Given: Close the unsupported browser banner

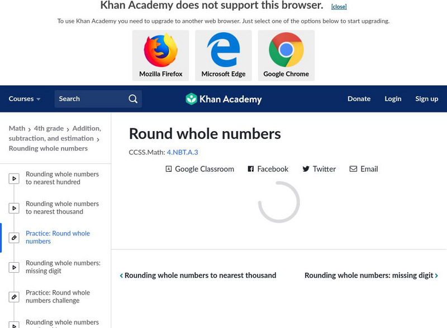Looking at the screenshot, I should [339, 7].
